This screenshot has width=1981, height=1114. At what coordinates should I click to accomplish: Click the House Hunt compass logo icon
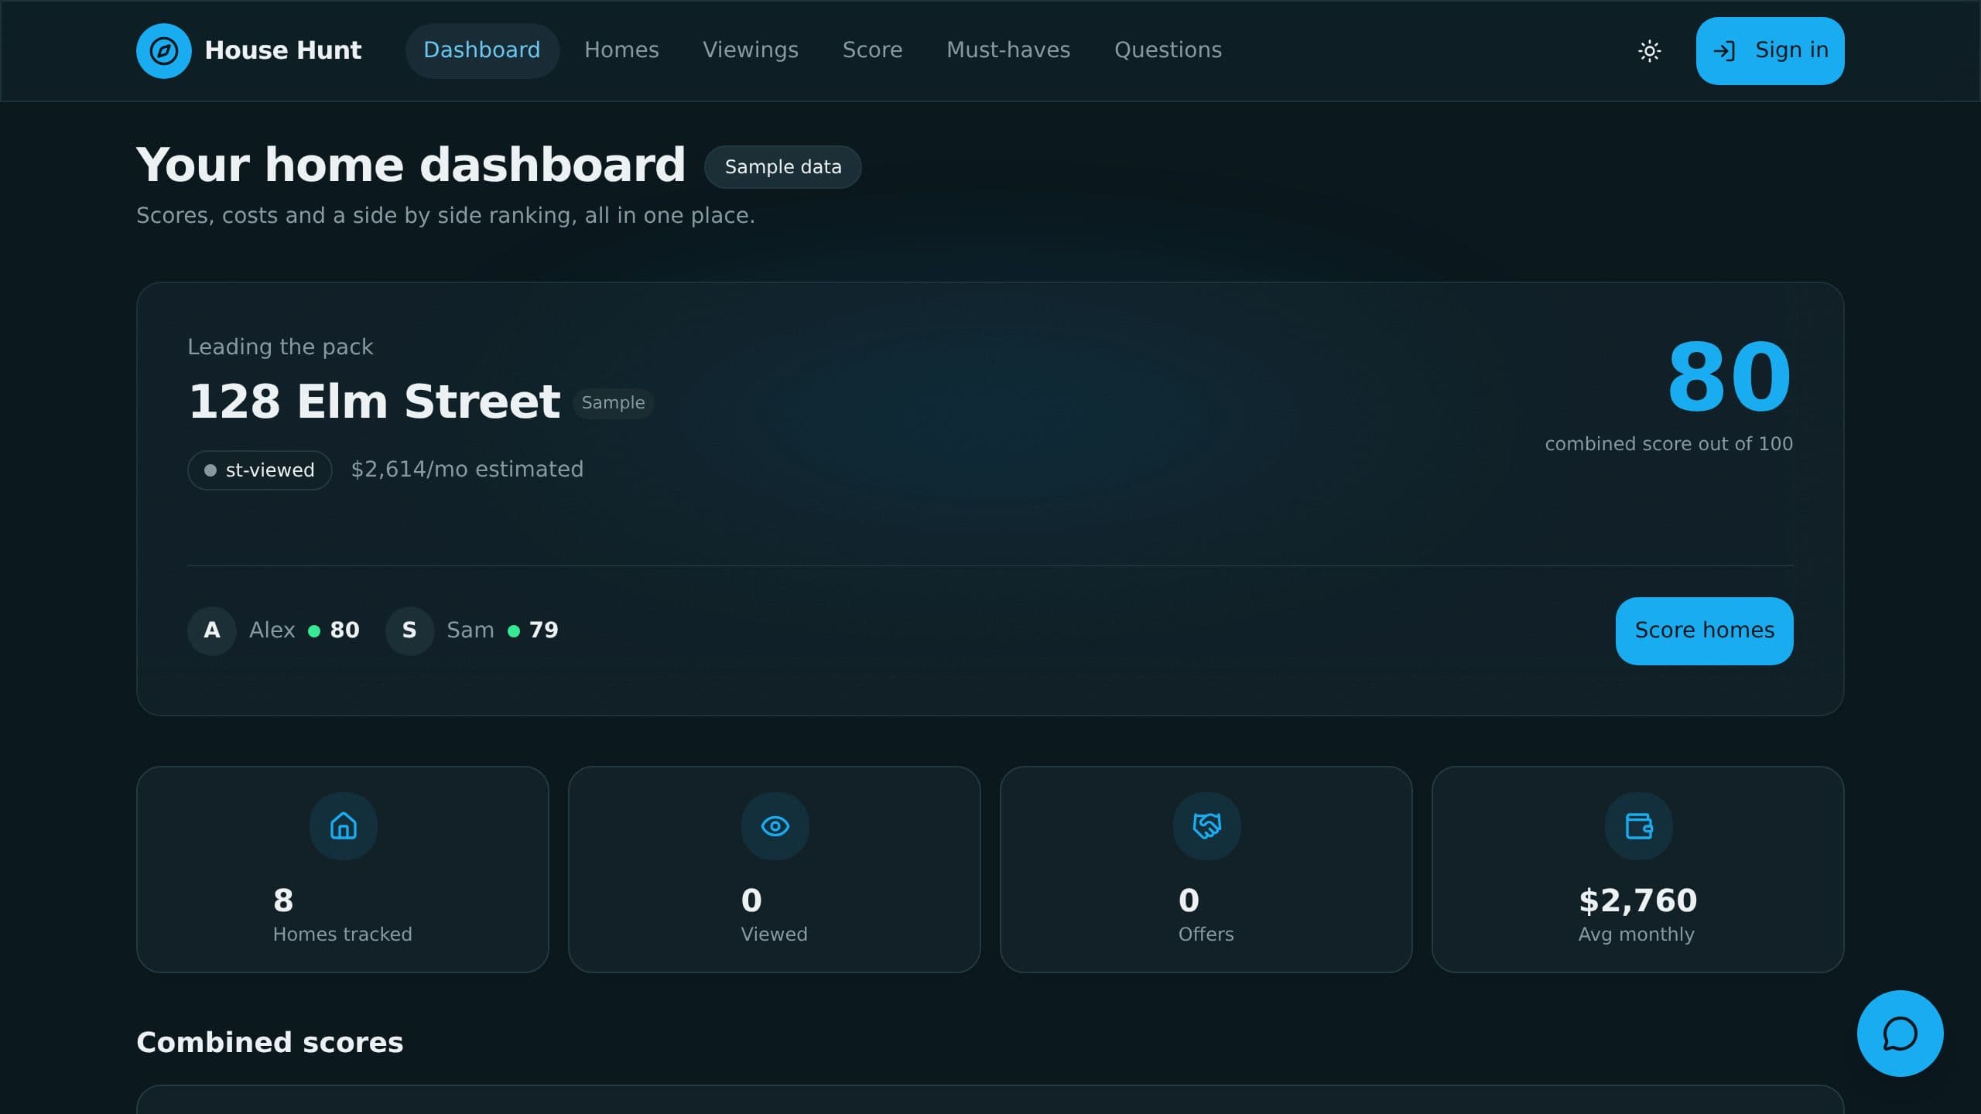pos(164,51)
